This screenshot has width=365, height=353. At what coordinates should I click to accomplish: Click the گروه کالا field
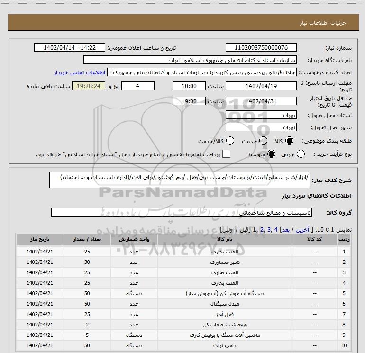[182, 212]
